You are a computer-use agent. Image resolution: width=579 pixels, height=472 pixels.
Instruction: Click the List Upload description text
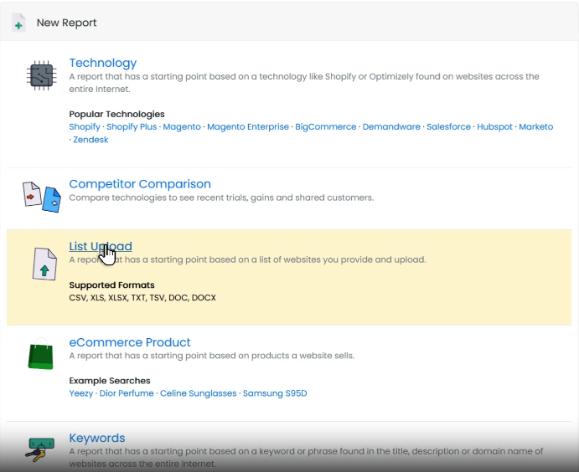point(247,259)
